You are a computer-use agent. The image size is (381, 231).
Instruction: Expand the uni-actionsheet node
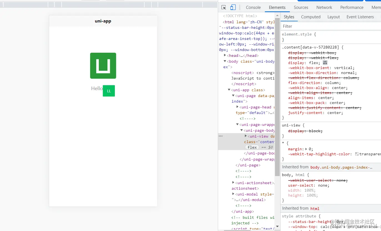(x=233, y=182)
